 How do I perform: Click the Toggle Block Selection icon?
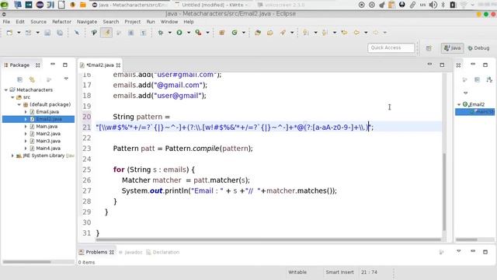[x=131, y=33]
